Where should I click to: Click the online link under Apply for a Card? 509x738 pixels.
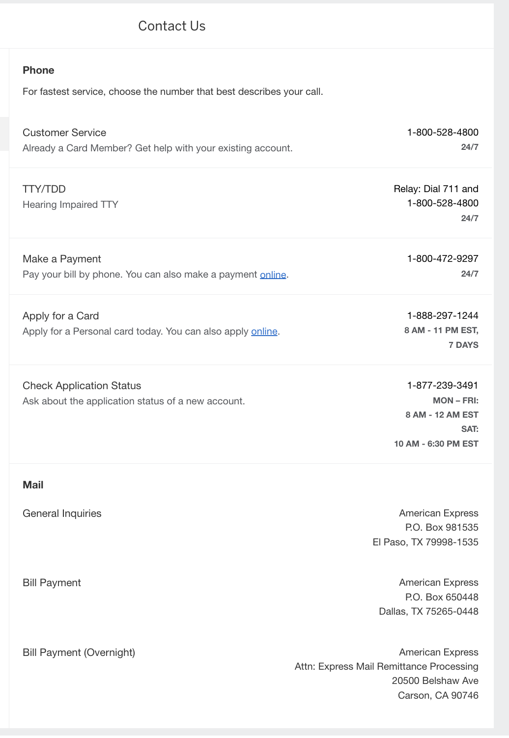click(x=264, y=332)
